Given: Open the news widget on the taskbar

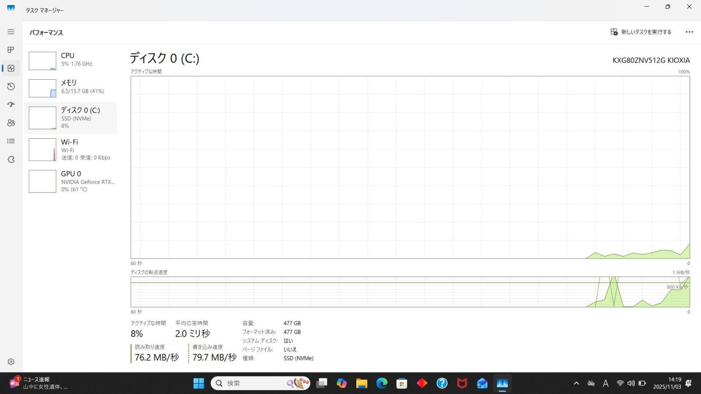Looking at the screenshot, I should click(39, 383).
